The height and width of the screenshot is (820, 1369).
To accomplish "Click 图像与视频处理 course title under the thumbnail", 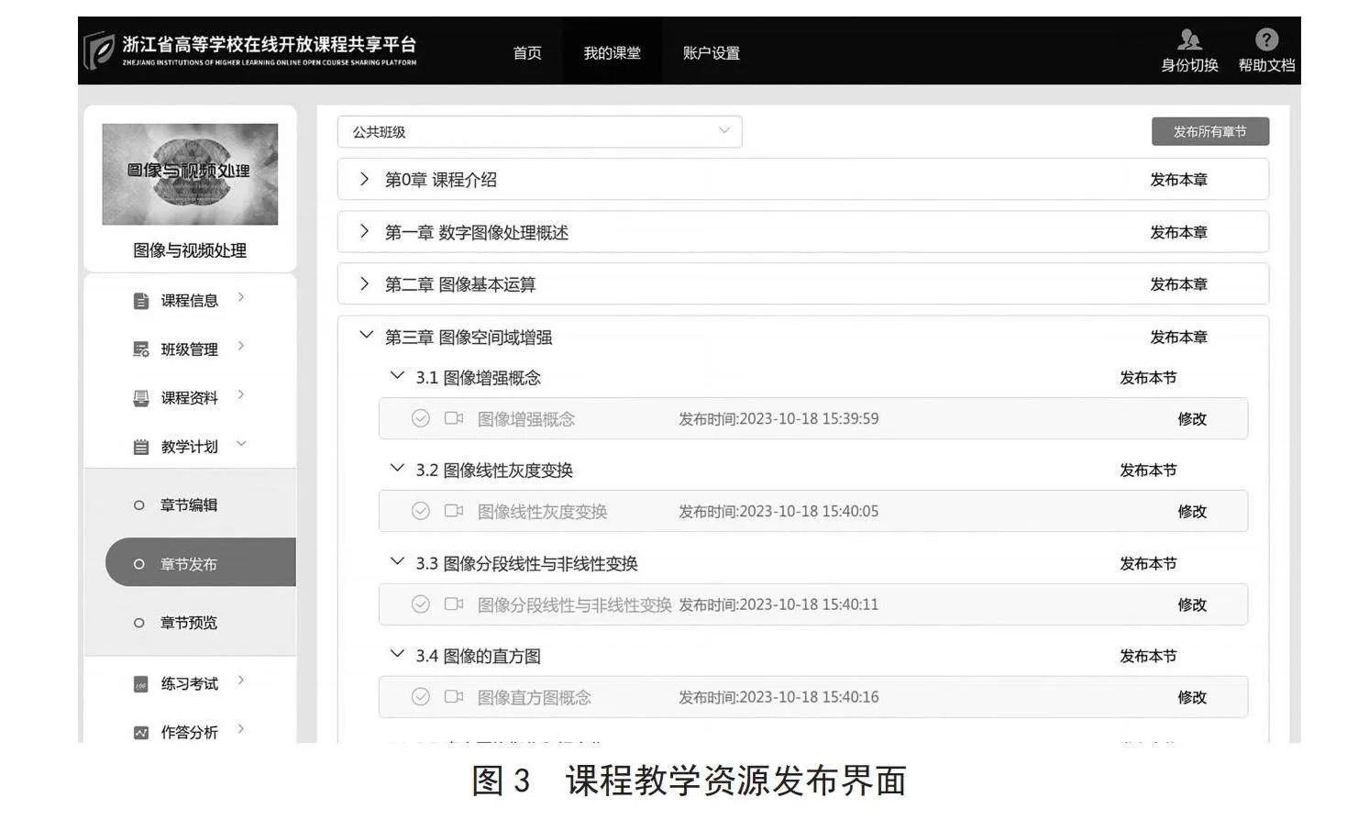I will pyautogui.click(x=190, y=250).
